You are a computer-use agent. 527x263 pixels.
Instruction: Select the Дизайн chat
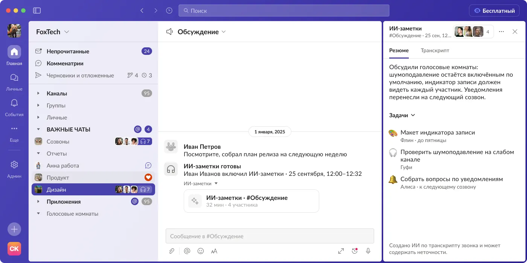point(93,190)
